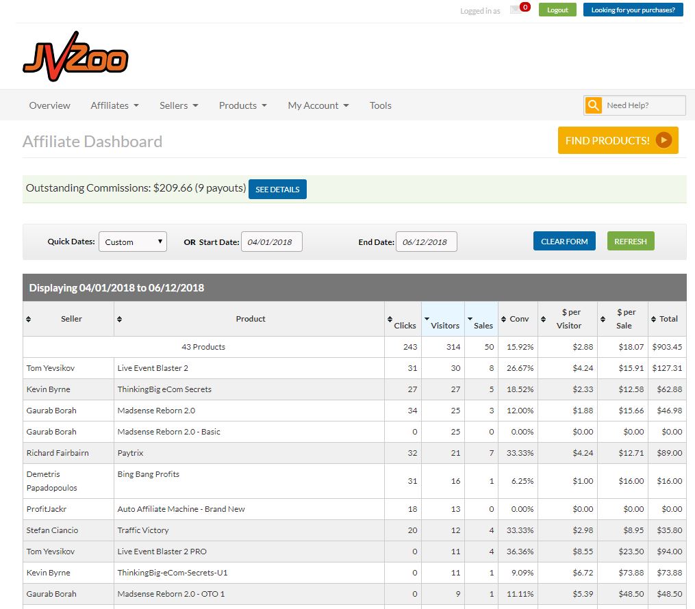Image resolution: width=695 pixels, height=609 pixels.
Task: Open the Quick Dates Custom dropdown
Action: point(133,242)
